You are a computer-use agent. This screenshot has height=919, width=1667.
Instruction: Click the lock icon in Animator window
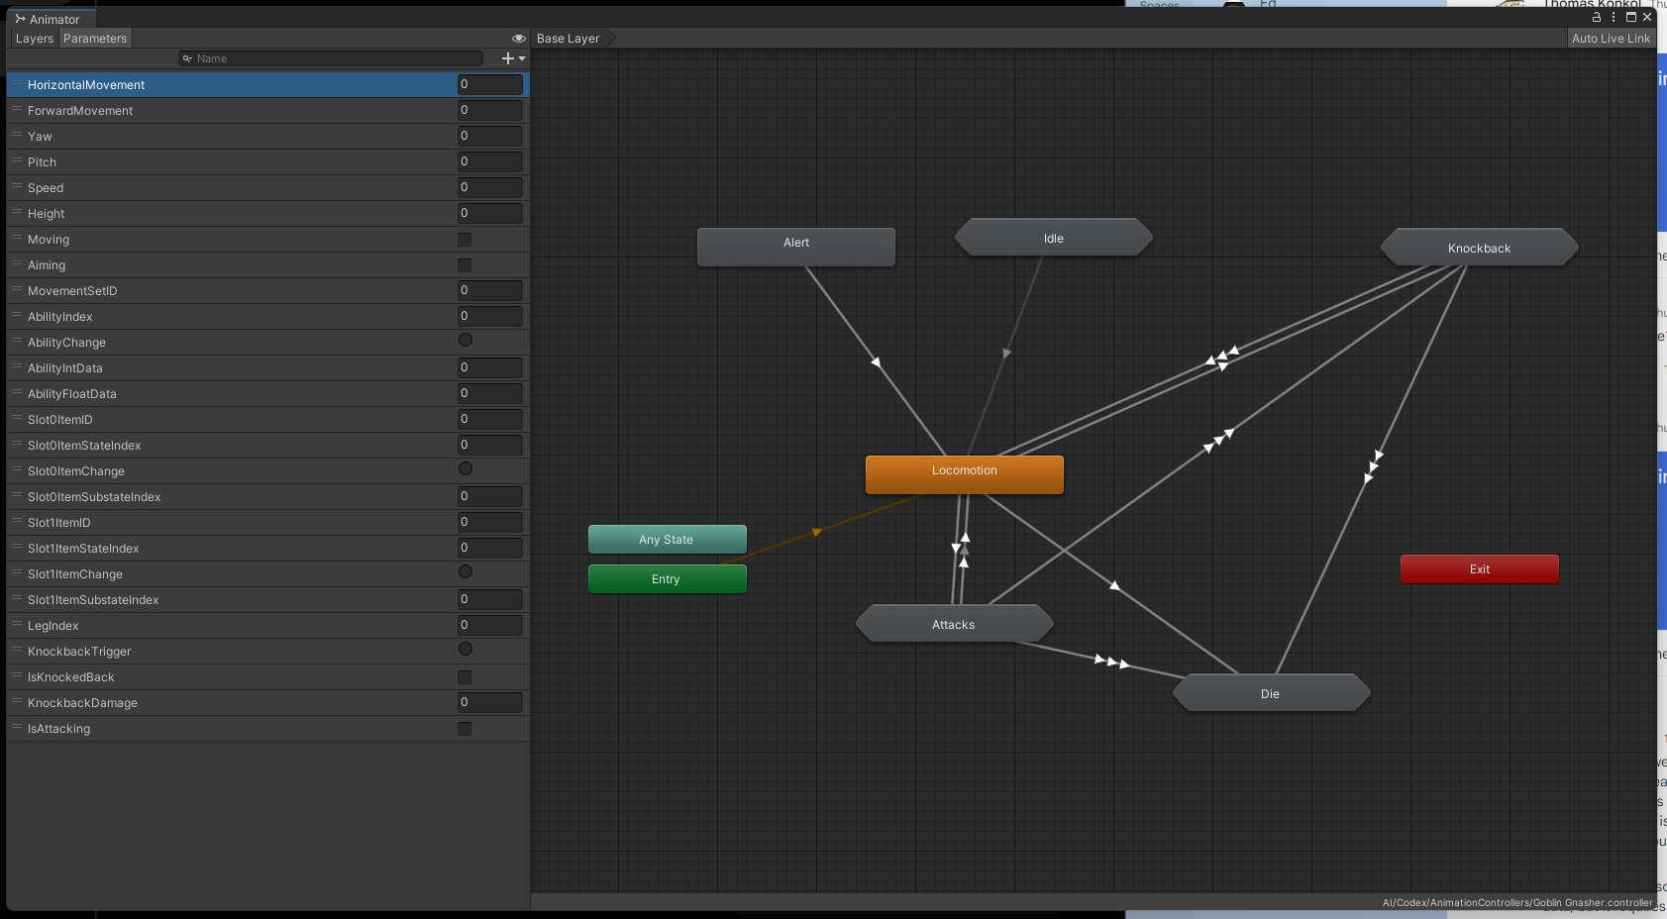point(1596,17)
